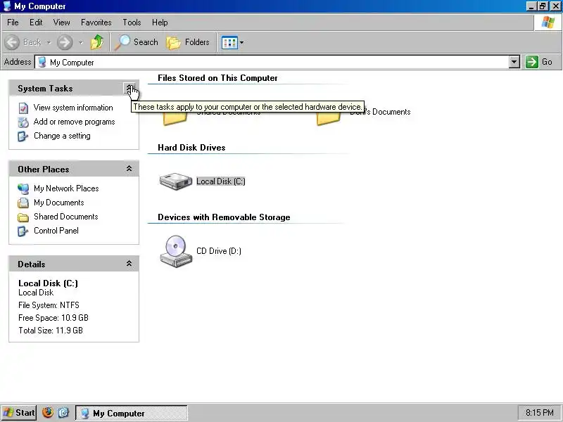Viewport: 563px width, 422px height.
Task: Click the Start button
Action: coord(19,413)
